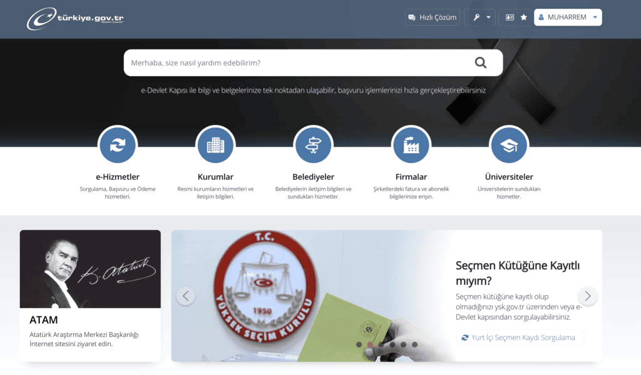Click 'Belediyelerin iletişim bilgileri ve sundukları hizmetler.' text

click(313, 192)
